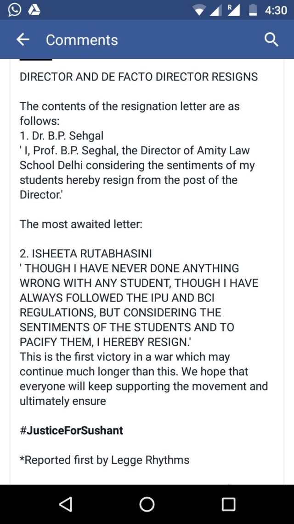This screenshot has width=294, height=524.
Task: Open search with the magnifier icon
Action: (x=271, y=40)
